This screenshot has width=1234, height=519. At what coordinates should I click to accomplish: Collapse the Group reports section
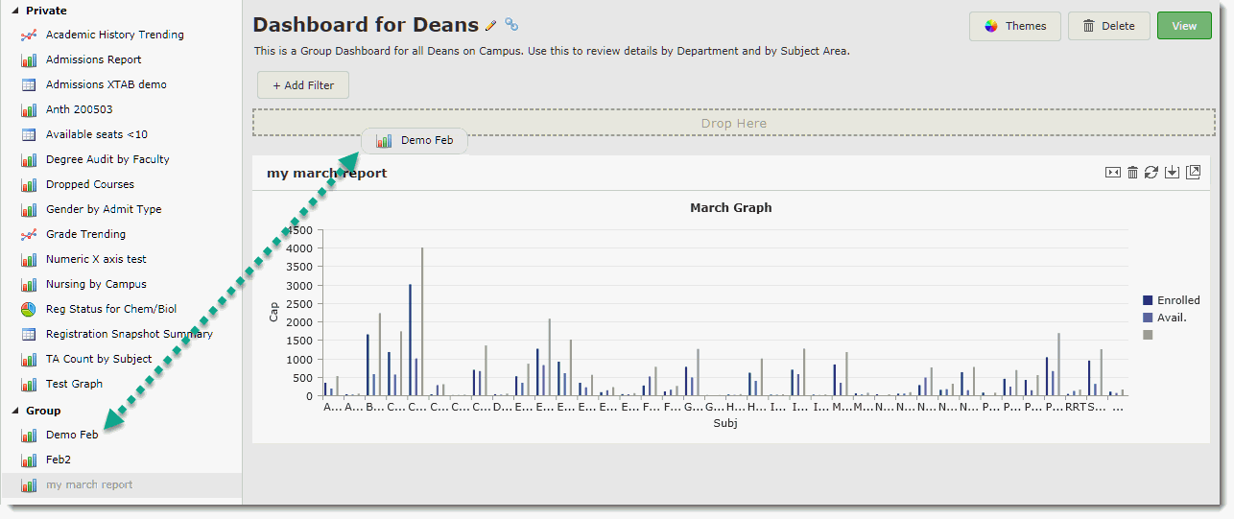coord(14,411)
